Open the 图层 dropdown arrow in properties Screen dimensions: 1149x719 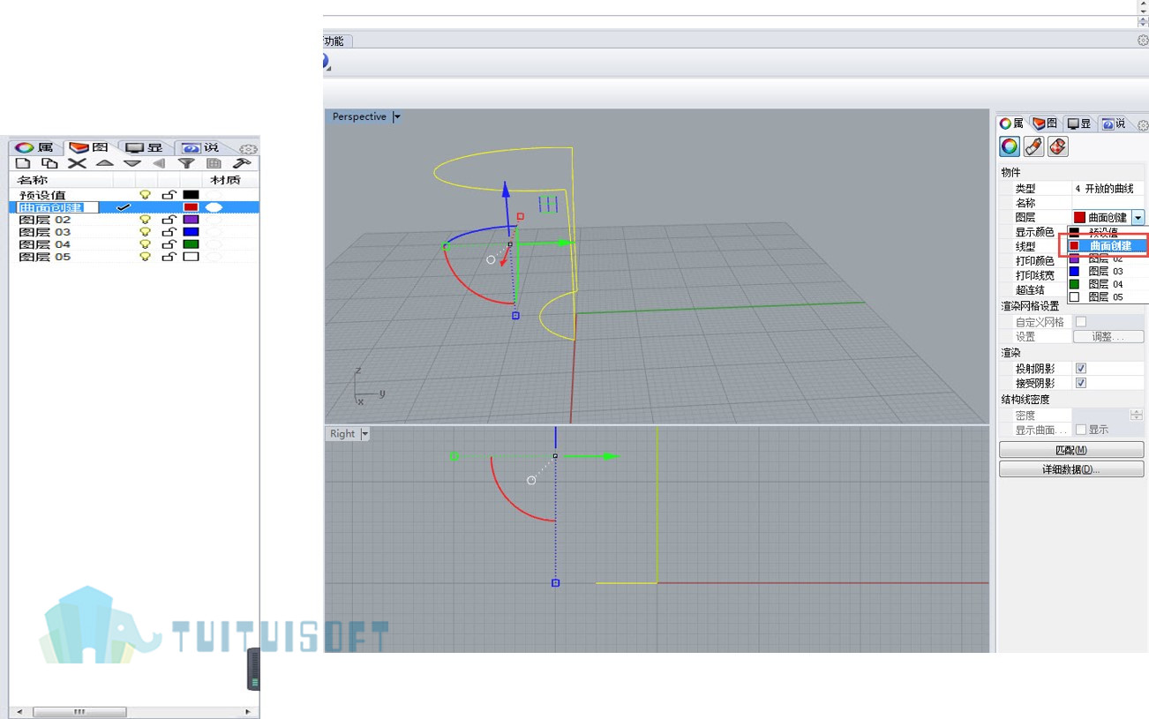(x=1138, y=217)
